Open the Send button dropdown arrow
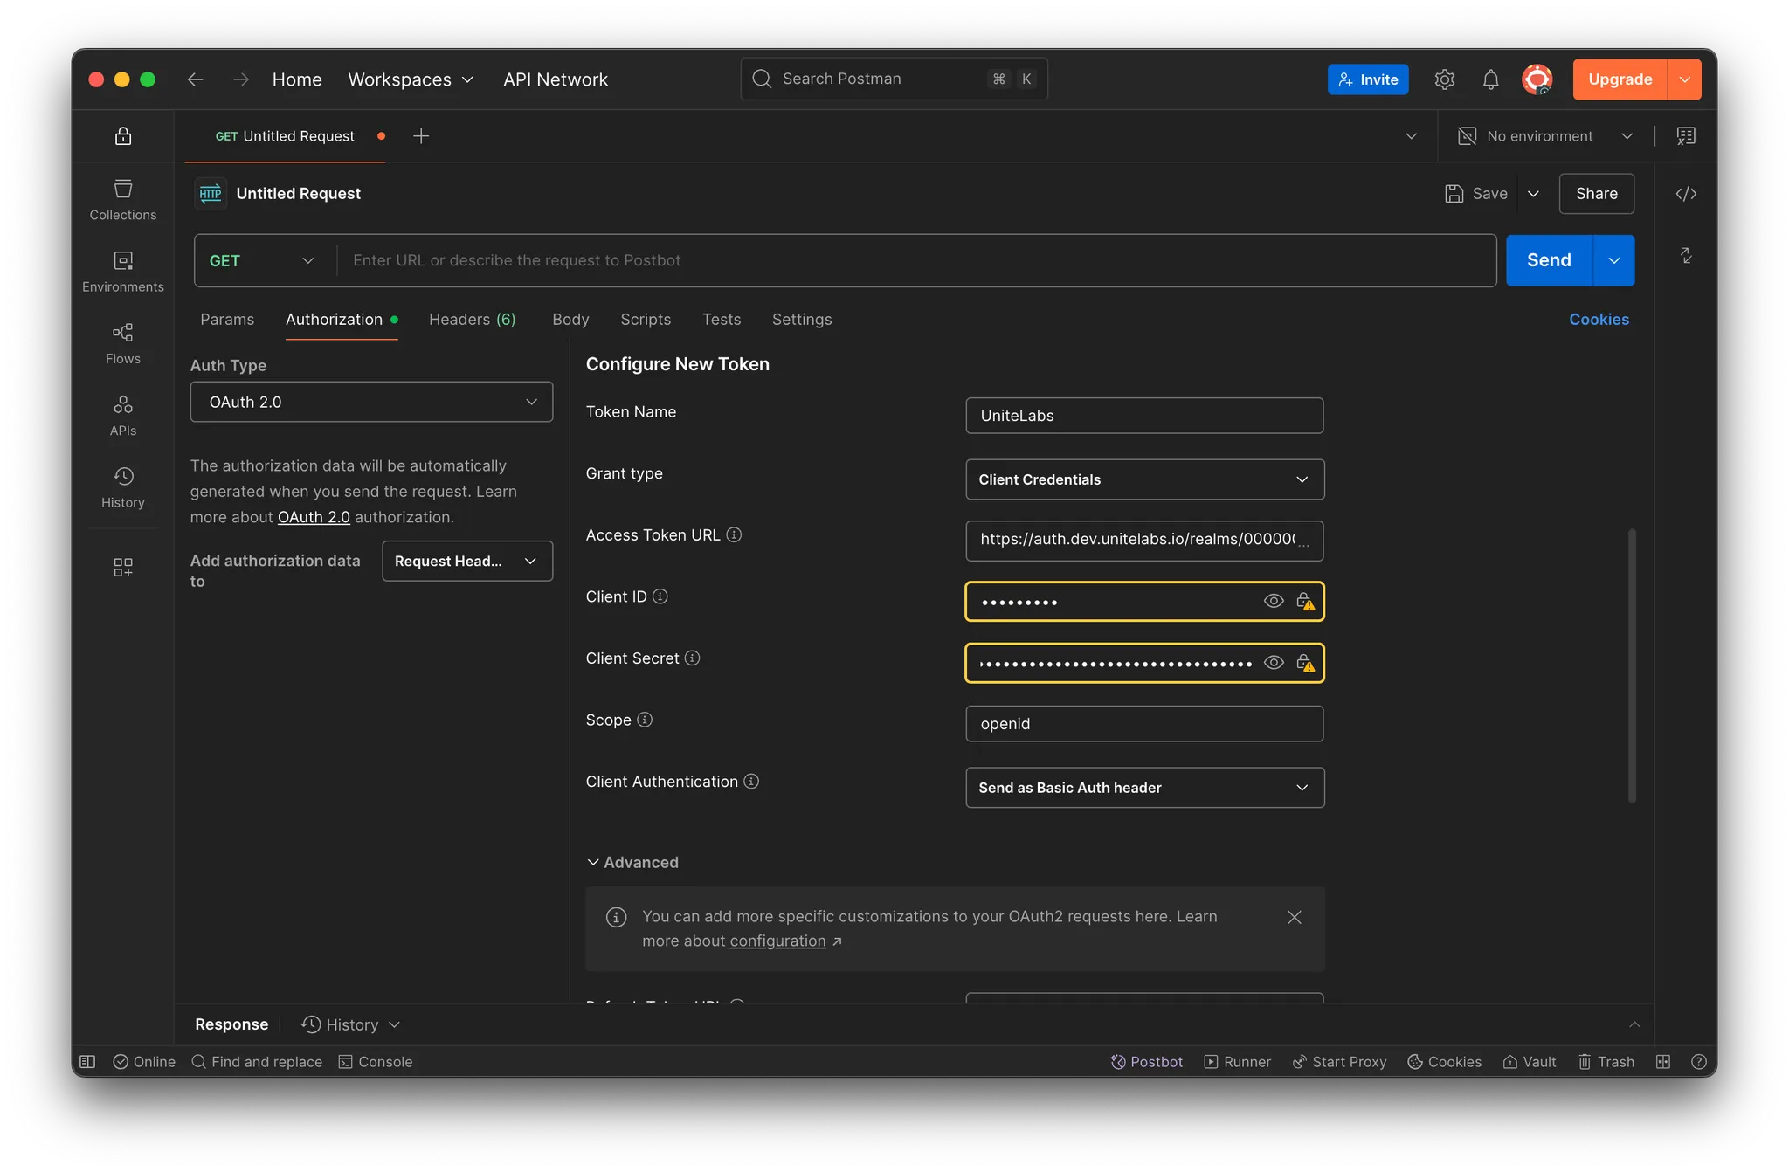This screenshot has height=1172, width=1789. (1613, 260)
